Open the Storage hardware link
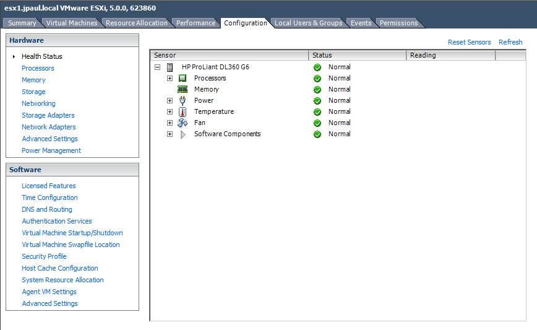 [33, 92]
